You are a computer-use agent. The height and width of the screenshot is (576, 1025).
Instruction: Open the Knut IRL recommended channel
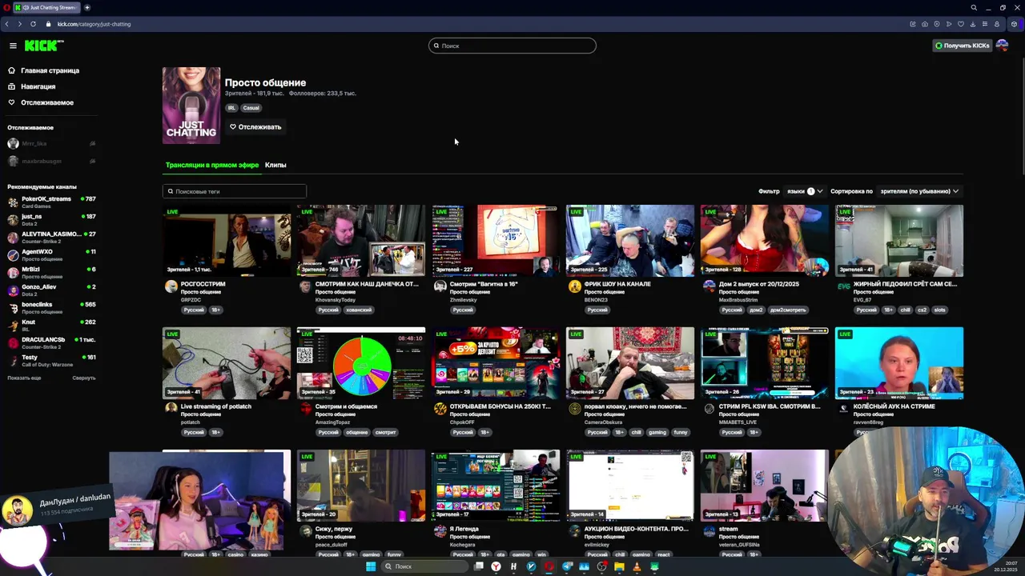point(51,325)
